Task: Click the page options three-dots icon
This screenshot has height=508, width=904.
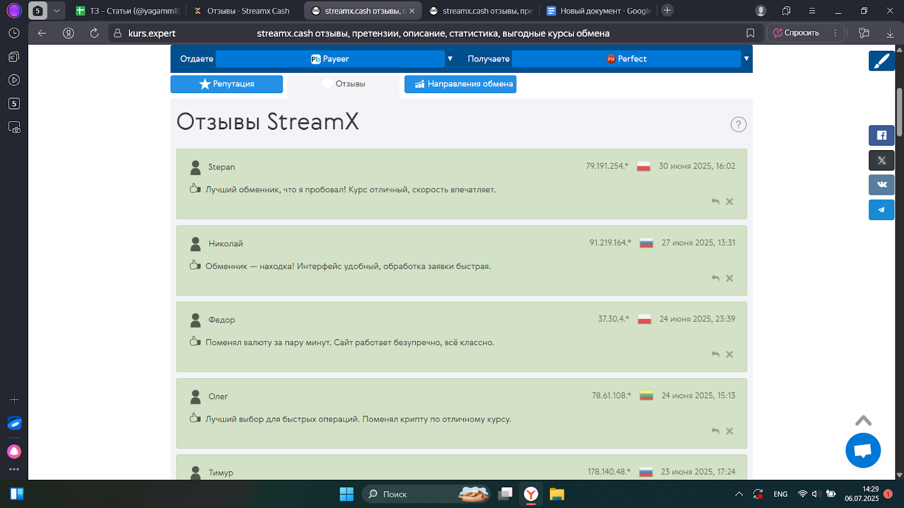Action: 835,33
